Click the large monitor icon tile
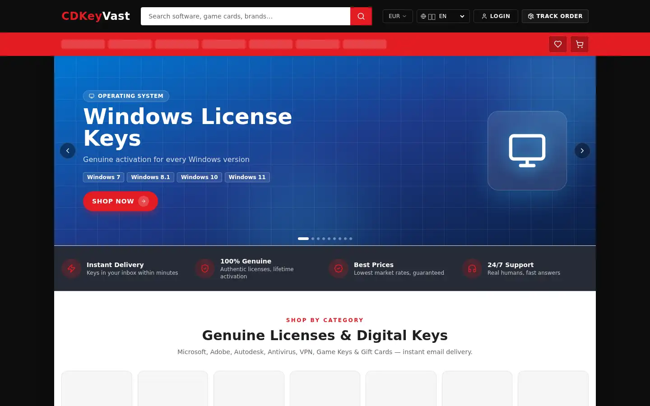The width and height of the screenshot is (650, 406). pyautogui.click(x=527, y=151)
